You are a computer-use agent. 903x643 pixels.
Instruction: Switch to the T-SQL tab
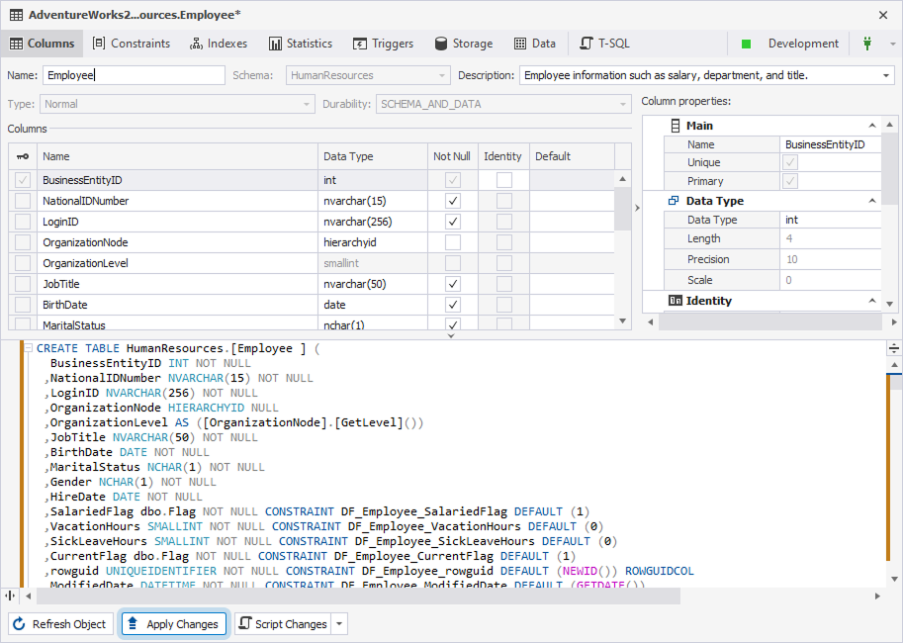(x=604, y=44)
